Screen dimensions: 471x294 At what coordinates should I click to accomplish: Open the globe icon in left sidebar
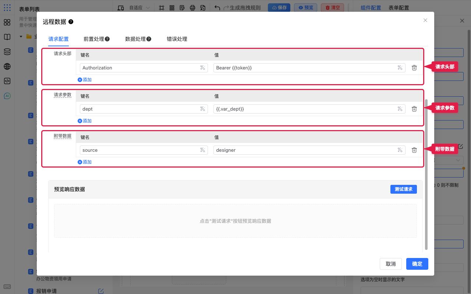pos(7,67)
